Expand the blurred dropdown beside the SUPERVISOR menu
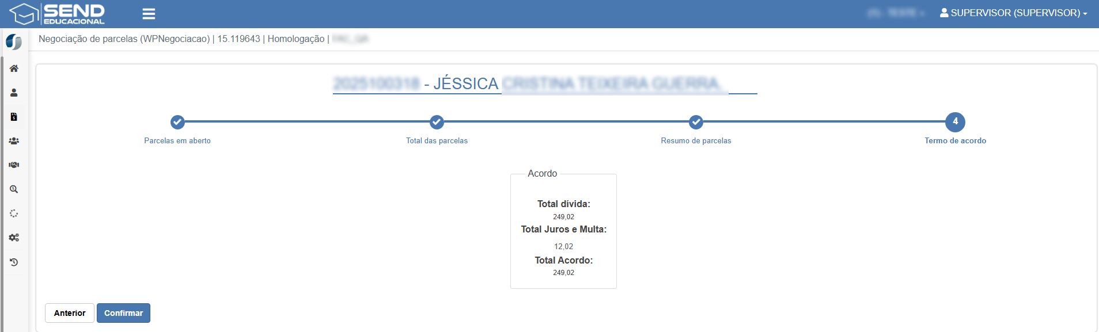 point(896,13)
